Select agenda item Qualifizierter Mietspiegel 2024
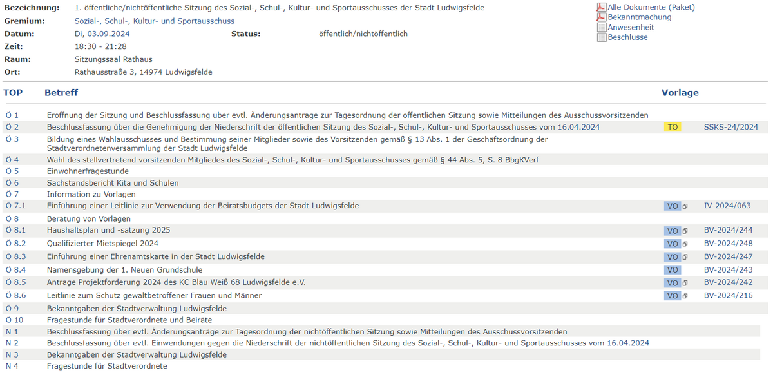The height and width of the screenshot is (377, 773). click(x=102, y=244)
